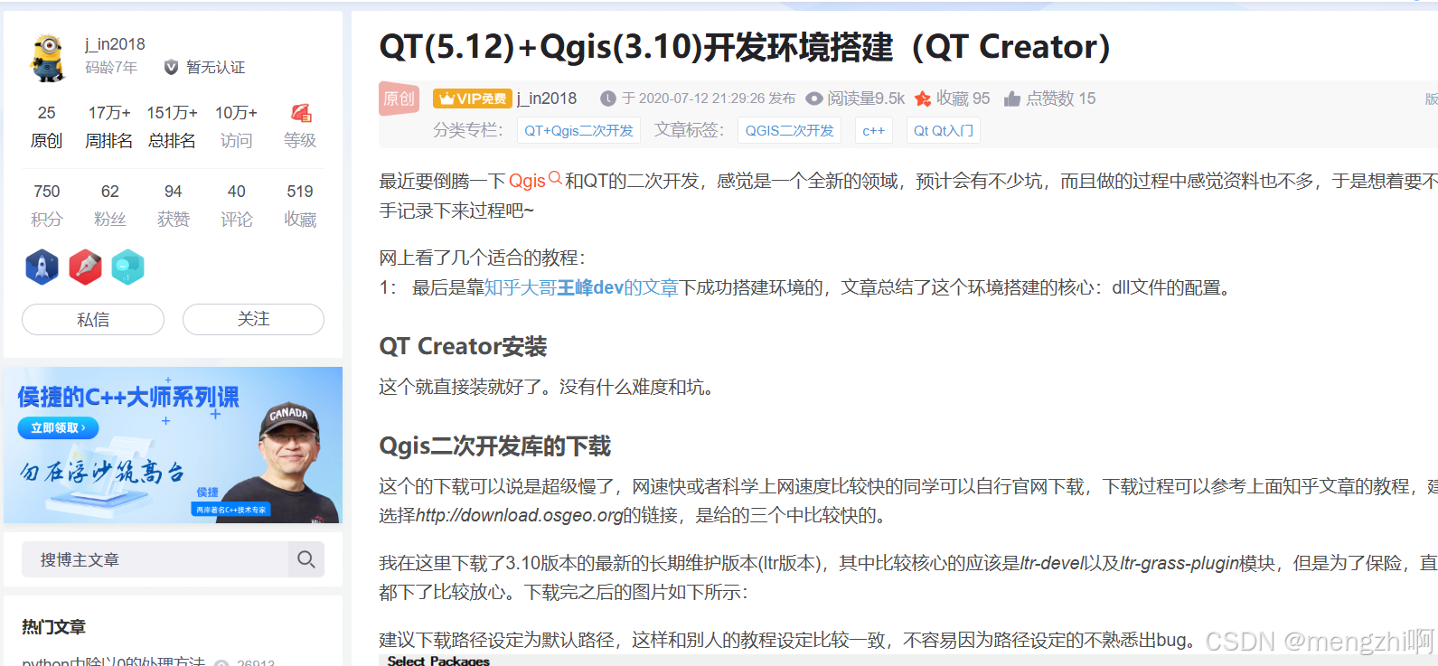This screenshot has width=1438, height=666.
Task: Click the 私信 button
Action: pos(93,319)
